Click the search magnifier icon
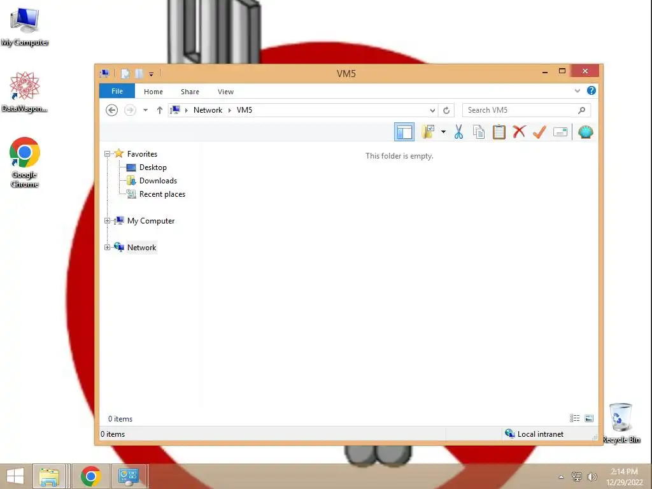 pos(582,110)
